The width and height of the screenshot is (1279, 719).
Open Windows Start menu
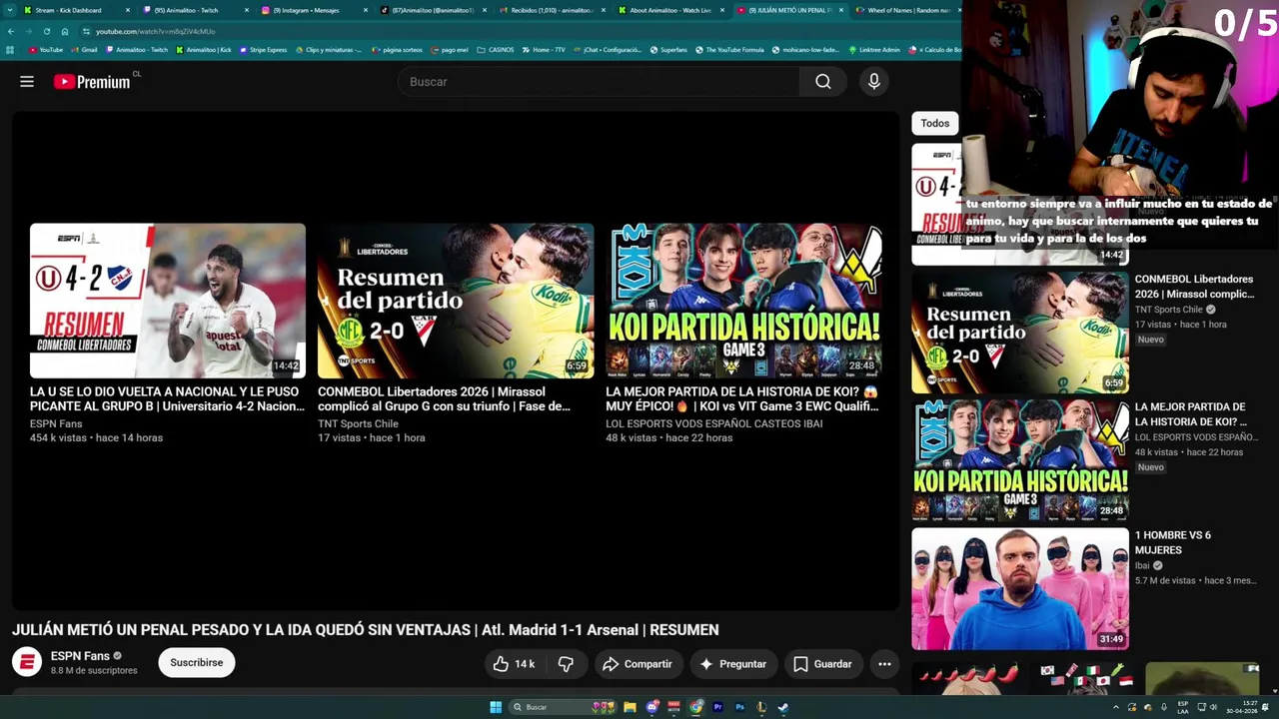click(495, 707)
